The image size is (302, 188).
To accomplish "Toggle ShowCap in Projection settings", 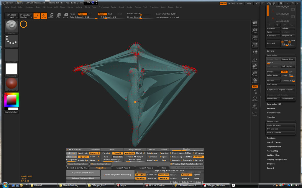I will click(x=141, y=178).
